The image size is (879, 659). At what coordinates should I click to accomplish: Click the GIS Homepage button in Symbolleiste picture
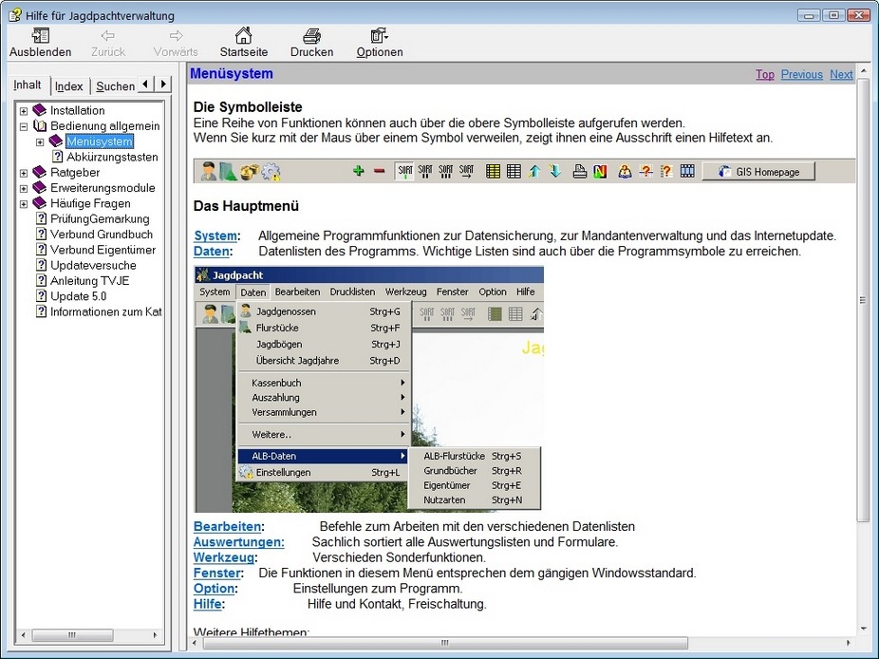[758, 172]
